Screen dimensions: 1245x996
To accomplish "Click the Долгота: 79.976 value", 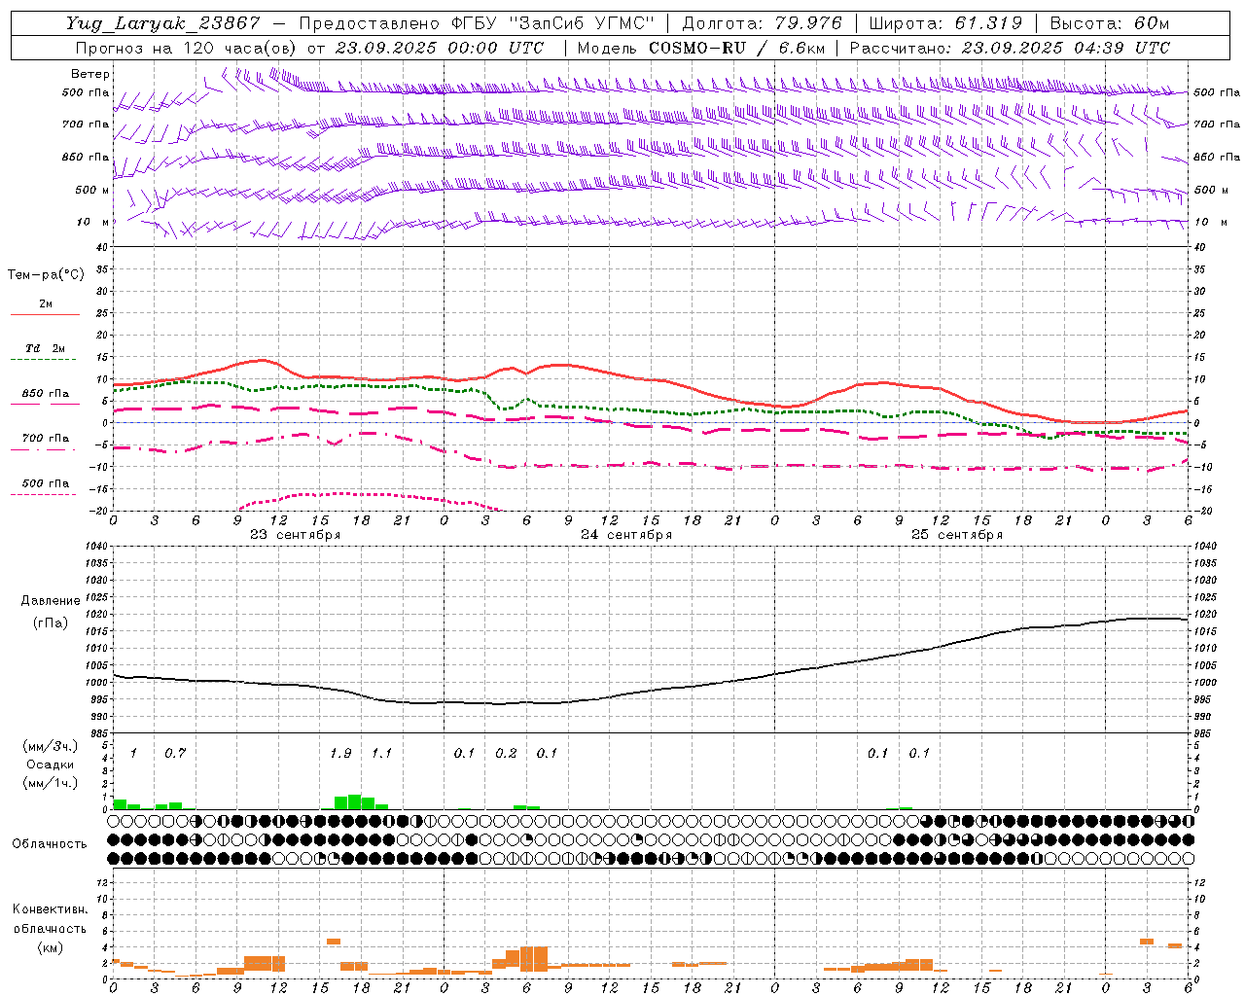I will (x=761, y=23).
